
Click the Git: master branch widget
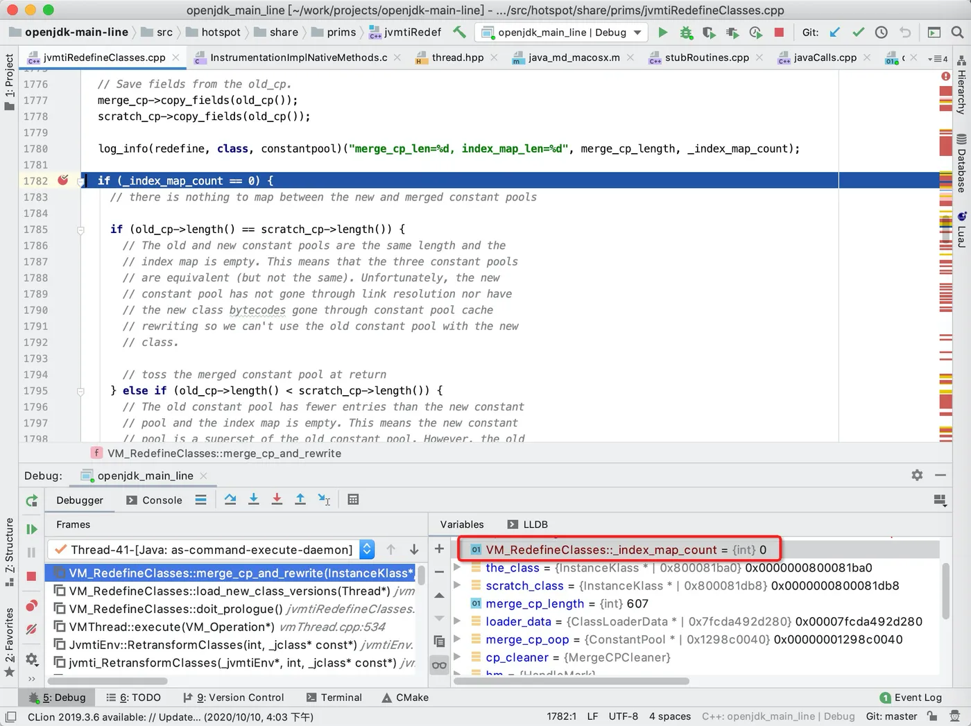pyautogui.click(x=891, y=716)
